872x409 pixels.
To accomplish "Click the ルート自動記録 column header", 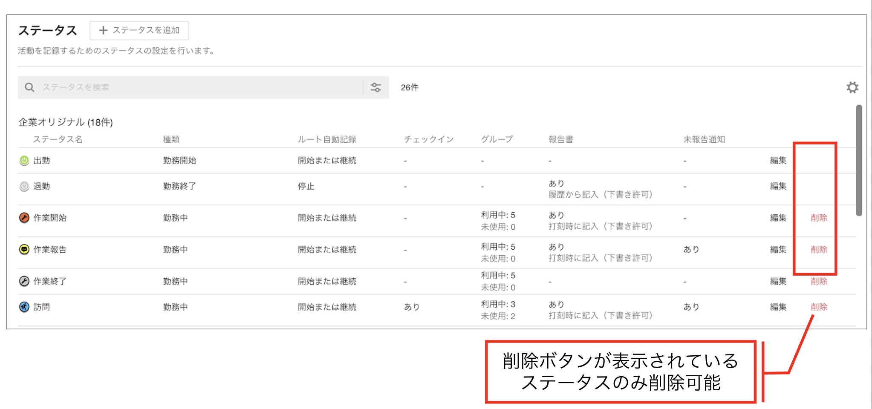I will pos(327,139).
